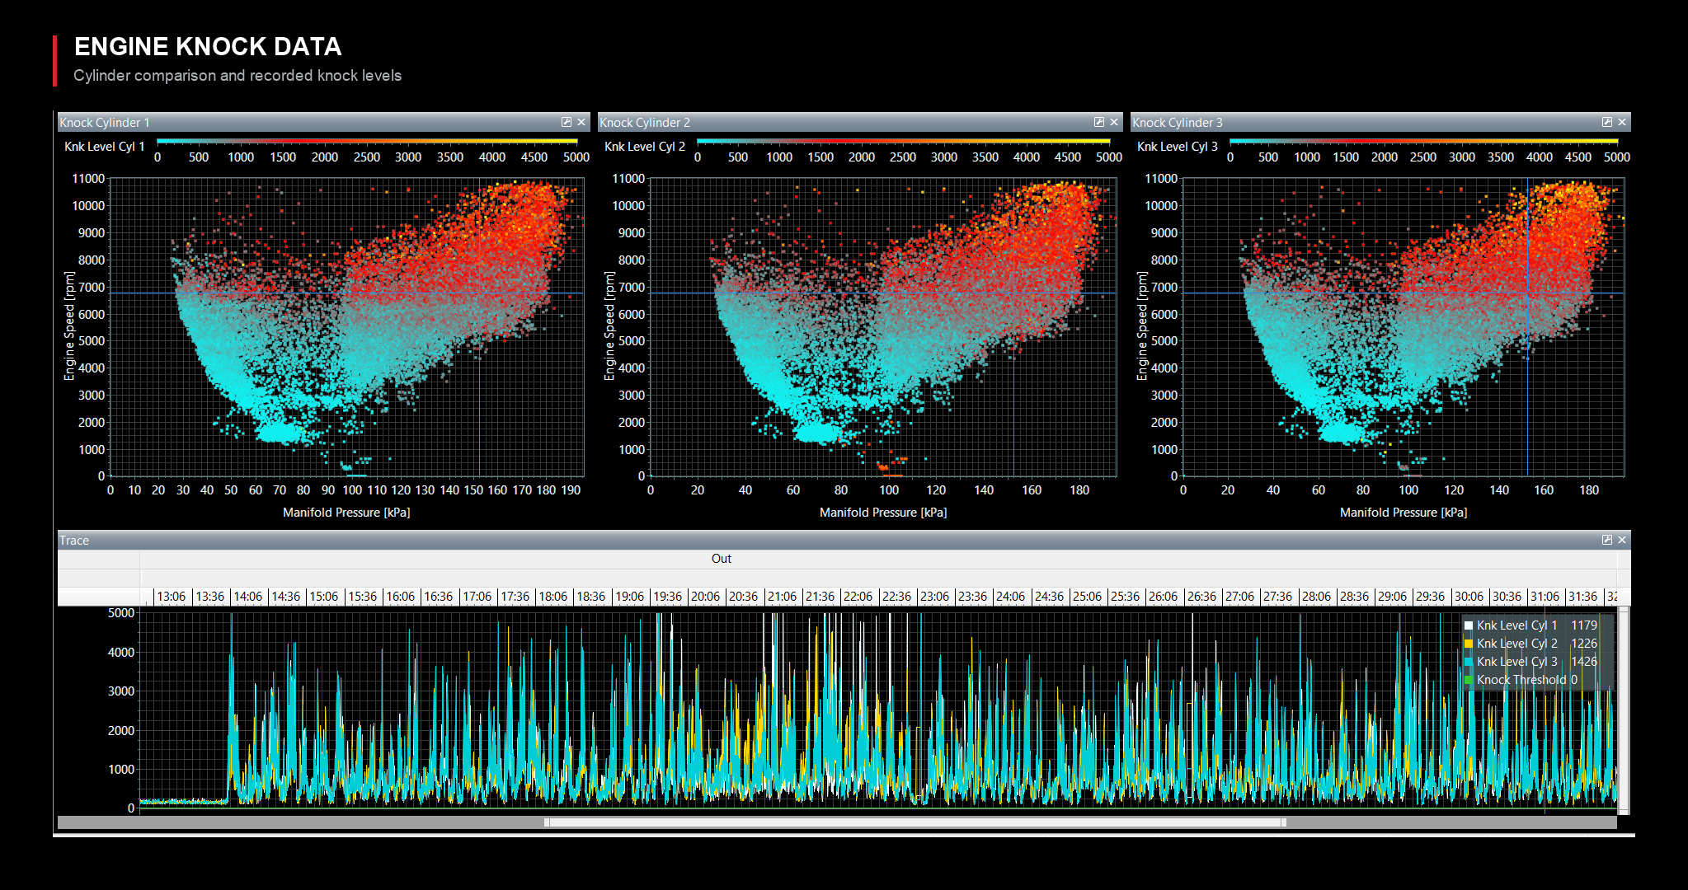Select the Knk Level Cyl 2 trace legend entry

click(1531, 644)
